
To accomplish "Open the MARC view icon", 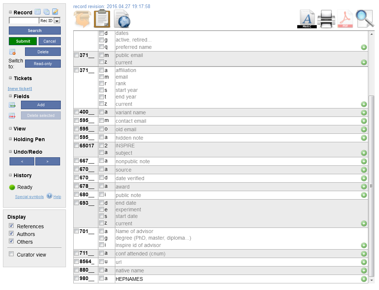I will click(x=307, y=19).
